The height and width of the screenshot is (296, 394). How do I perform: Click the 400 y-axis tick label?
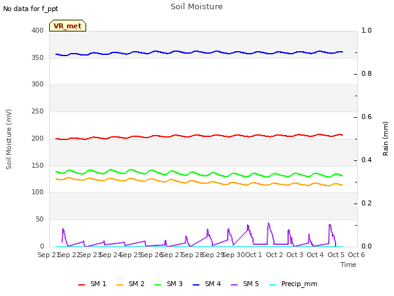(x=38, y=30)
